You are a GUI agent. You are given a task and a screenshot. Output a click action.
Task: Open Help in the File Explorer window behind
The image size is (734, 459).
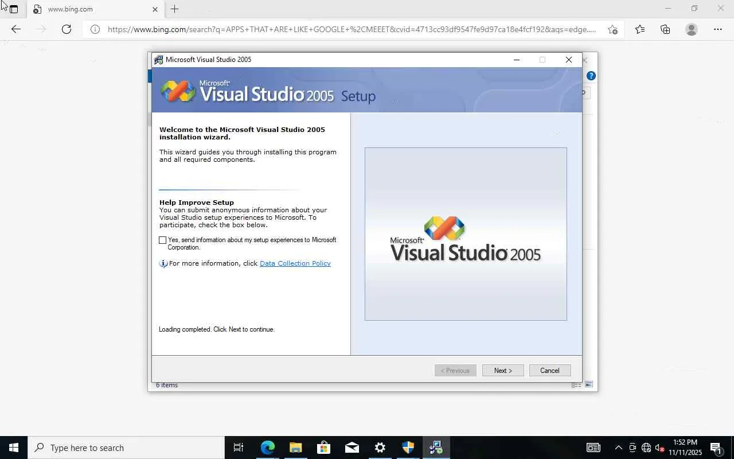click(591, 76)
